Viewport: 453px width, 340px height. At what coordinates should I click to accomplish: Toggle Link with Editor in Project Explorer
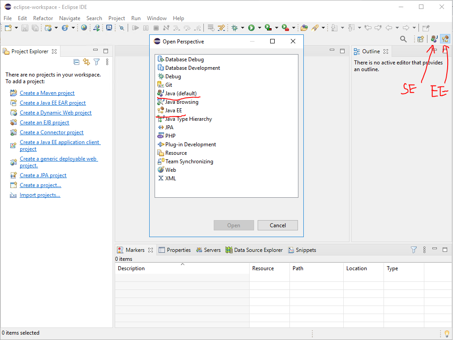[x=86, y=62]
